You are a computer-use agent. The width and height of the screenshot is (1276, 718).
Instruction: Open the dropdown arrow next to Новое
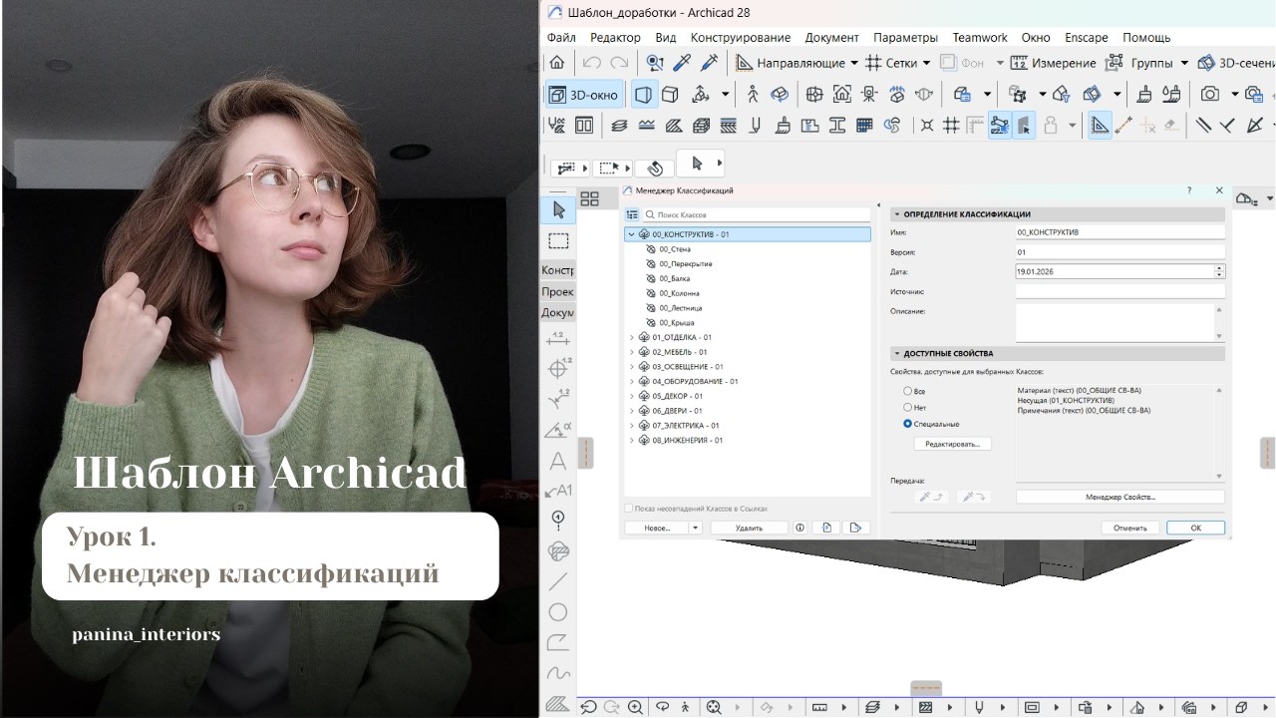click(x=696, y=528)
